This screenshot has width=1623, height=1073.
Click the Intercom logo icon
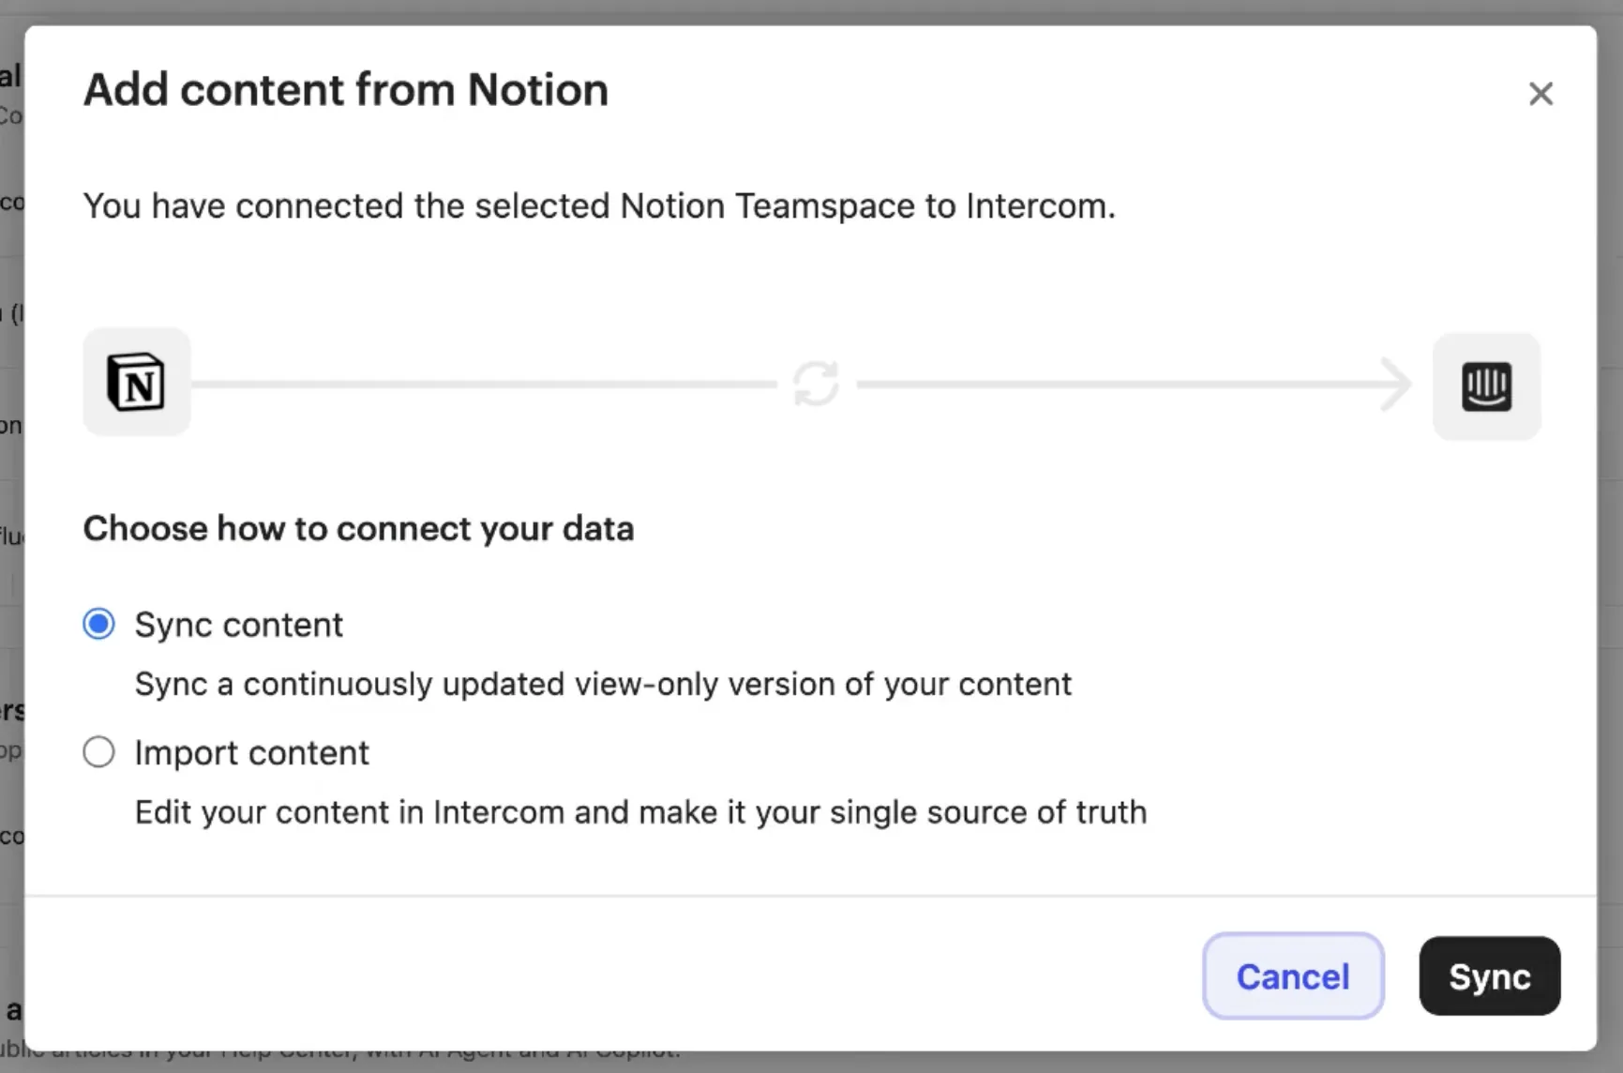tap(1486, 385)
